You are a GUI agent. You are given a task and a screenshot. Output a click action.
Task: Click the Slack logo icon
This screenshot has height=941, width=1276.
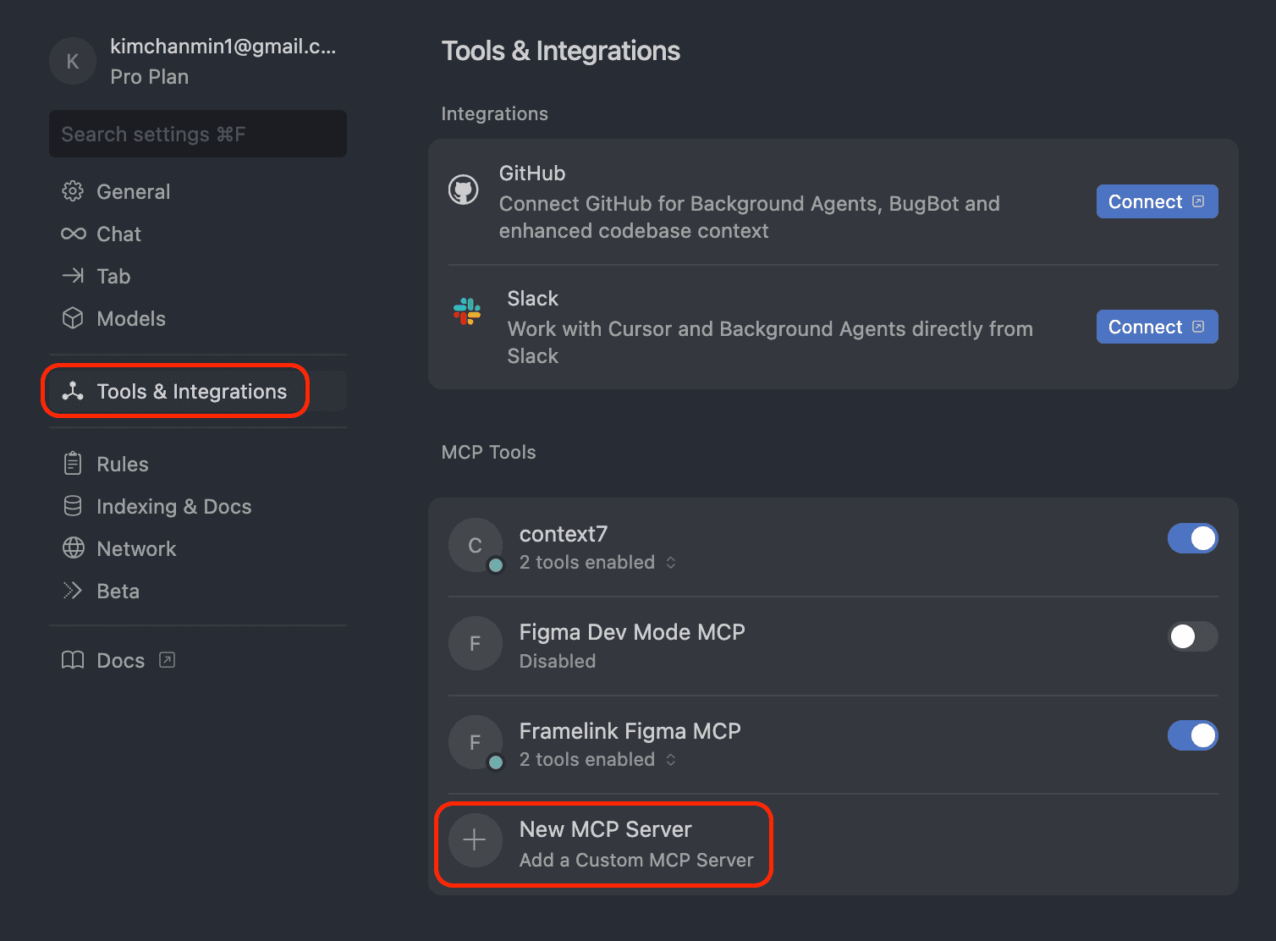(467, 312)
